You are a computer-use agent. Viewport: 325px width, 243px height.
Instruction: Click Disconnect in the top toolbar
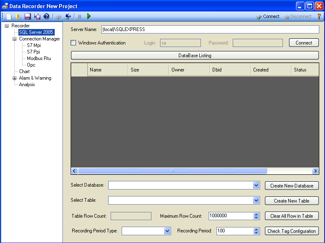pyautogui.click(x=297, y=17)
